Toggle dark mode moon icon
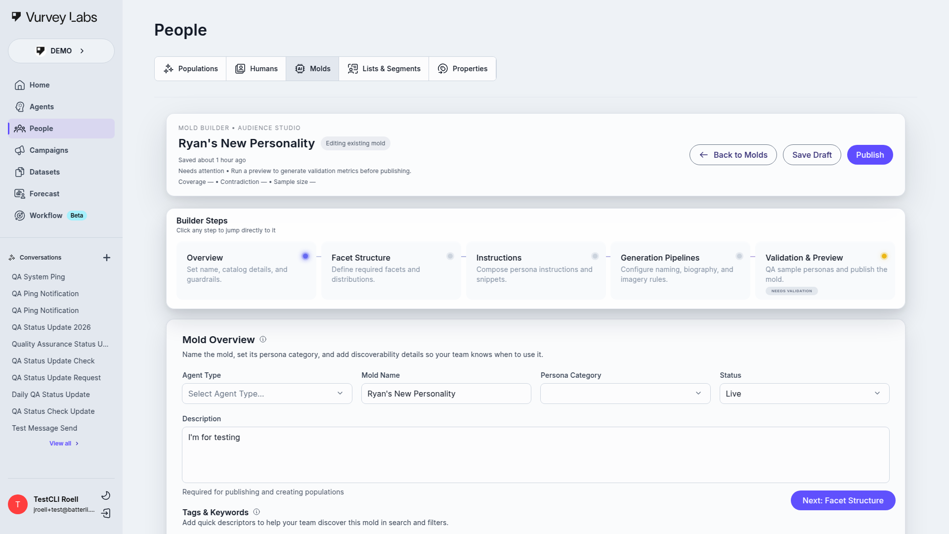The height and width of the screenshot is (534, 949). [106, 495]
